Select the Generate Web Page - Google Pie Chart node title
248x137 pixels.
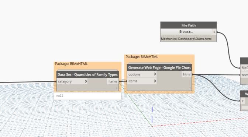pos(159,67)
